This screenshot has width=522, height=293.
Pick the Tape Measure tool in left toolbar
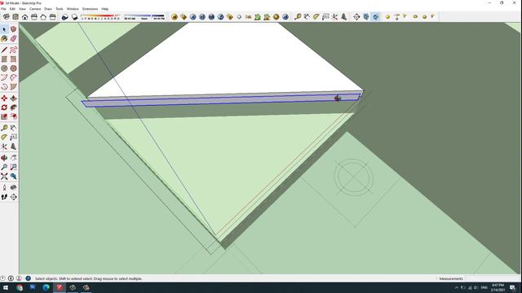pos(4,129)
